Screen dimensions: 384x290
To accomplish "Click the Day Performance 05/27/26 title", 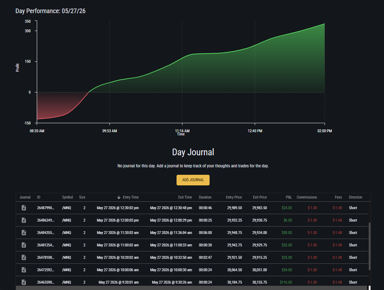I will (50, 11).
